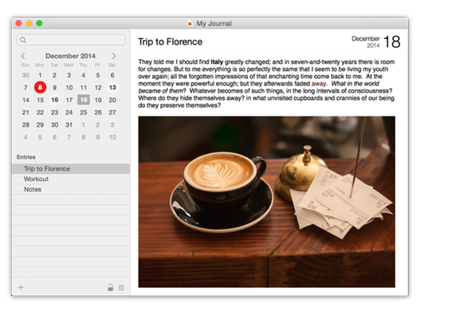Click the journal document icon in title bar
467x312 pixels.
(x=190, y=23)
